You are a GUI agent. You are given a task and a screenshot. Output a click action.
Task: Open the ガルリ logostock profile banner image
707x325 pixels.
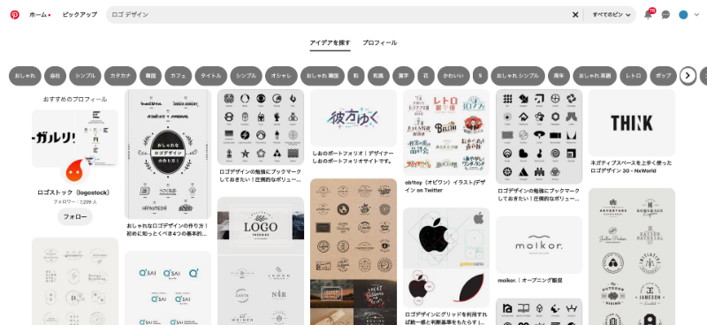coord(75,138)
